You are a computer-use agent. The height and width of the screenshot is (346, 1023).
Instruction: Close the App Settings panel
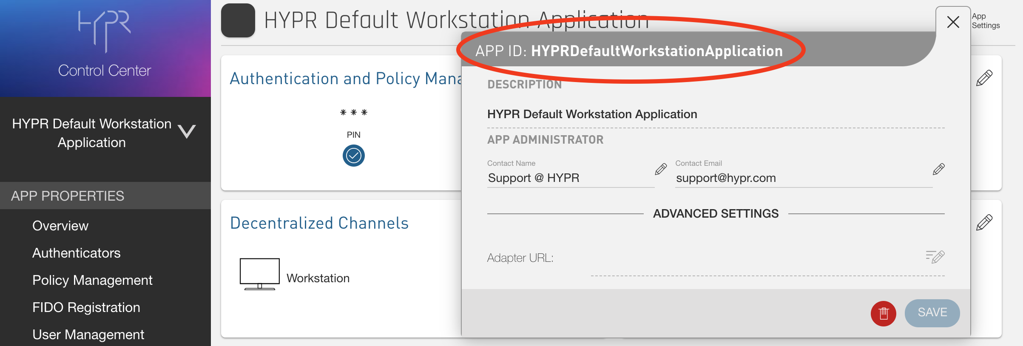pyautogui.click(x=953, y=22)
